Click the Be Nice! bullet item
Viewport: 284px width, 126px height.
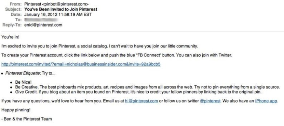click(x=23, y=82)
